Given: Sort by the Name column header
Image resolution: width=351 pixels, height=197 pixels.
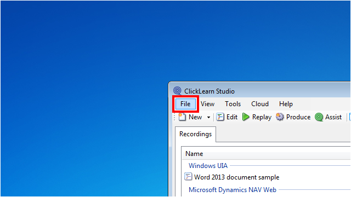Looking at the screenshot, I should 267,154.
